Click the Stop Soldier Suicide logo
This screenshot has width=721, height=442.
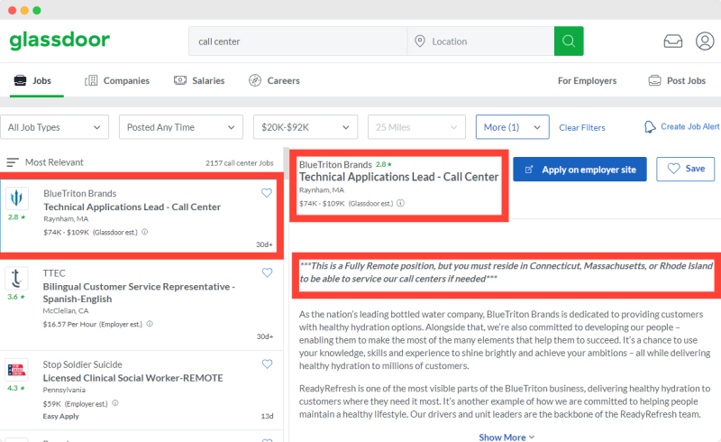pyautogui.click(x=16, y=369)
